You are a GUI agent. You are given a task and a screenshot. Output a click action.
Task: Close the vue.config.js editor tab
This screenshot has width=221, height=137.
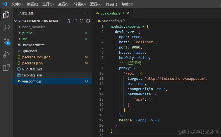pos(128,13)
